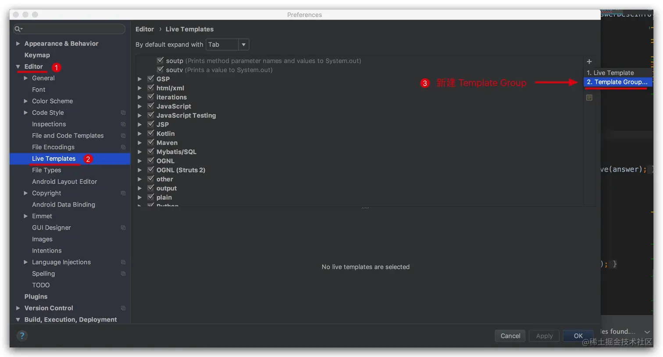This screenshot has height=357, width=663.
Task: Click the project-level icon beside File Encodings
Action: [x=123, y=147]
